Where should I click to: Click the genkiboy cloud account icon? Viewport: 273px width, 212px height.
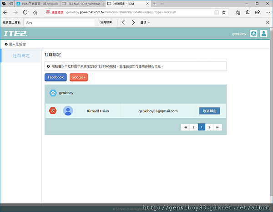tap(53, 93)
